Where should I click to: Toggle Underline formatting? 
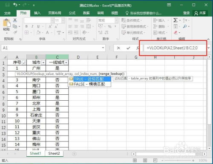click(x=38, y=26)
